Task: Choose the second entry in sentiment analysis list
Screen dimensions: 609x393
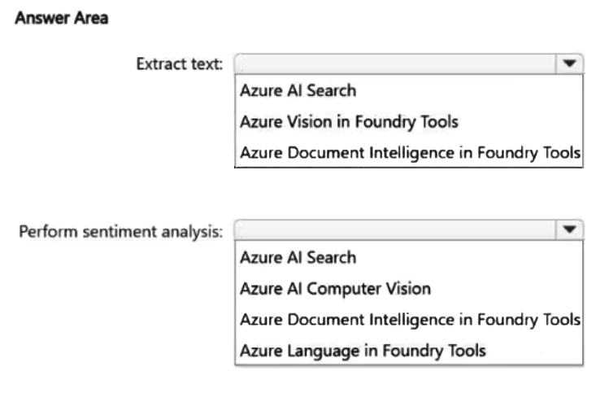Action: click(x=336, y=289)
